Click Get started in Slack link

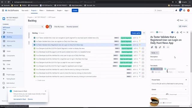pos(20,99)
